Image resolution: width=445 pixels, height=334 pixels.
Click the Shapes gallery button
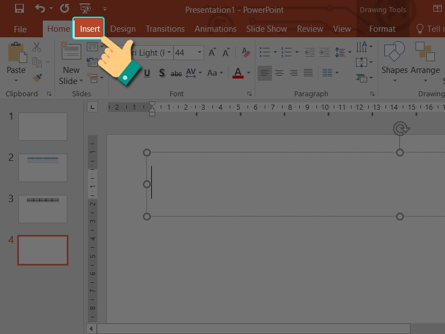[394, 60]
